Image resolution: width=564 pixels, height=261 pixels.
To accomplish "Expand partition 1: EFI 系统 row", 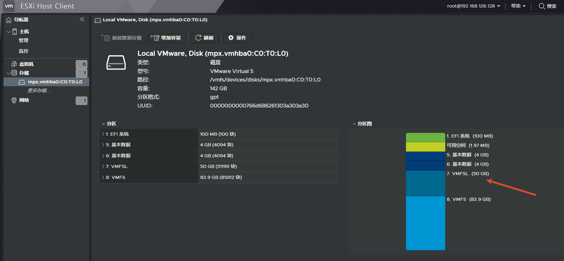I will click(103, 134).
